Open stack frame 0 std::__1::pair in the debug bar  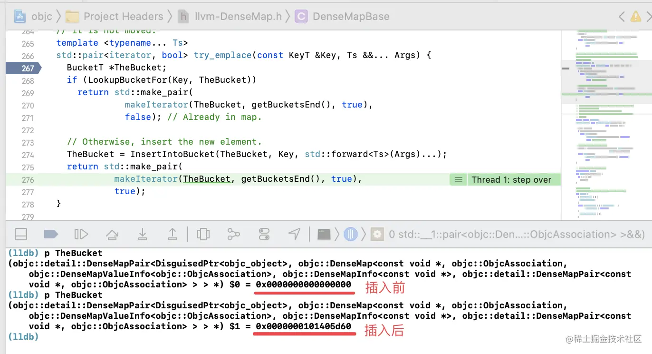[517, 234]
